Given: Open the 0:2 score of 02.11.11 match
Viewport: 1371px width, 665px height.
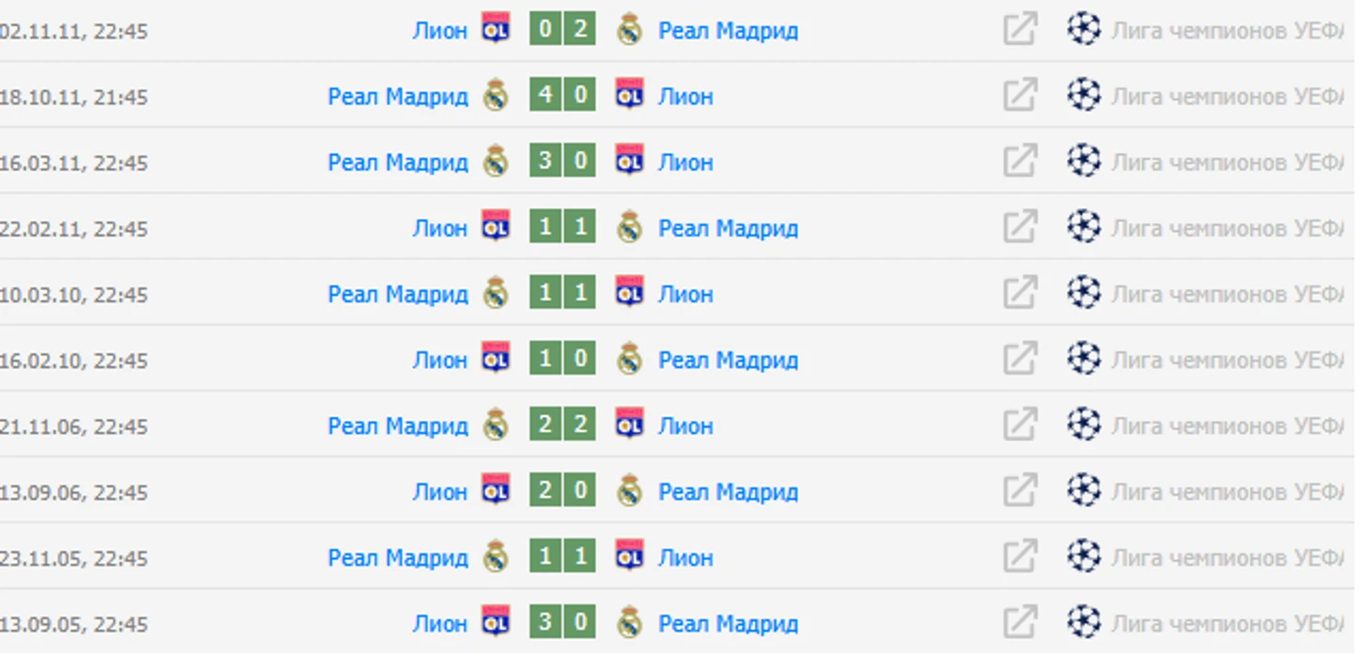Looking at the screenshot, I should point(562,29).
